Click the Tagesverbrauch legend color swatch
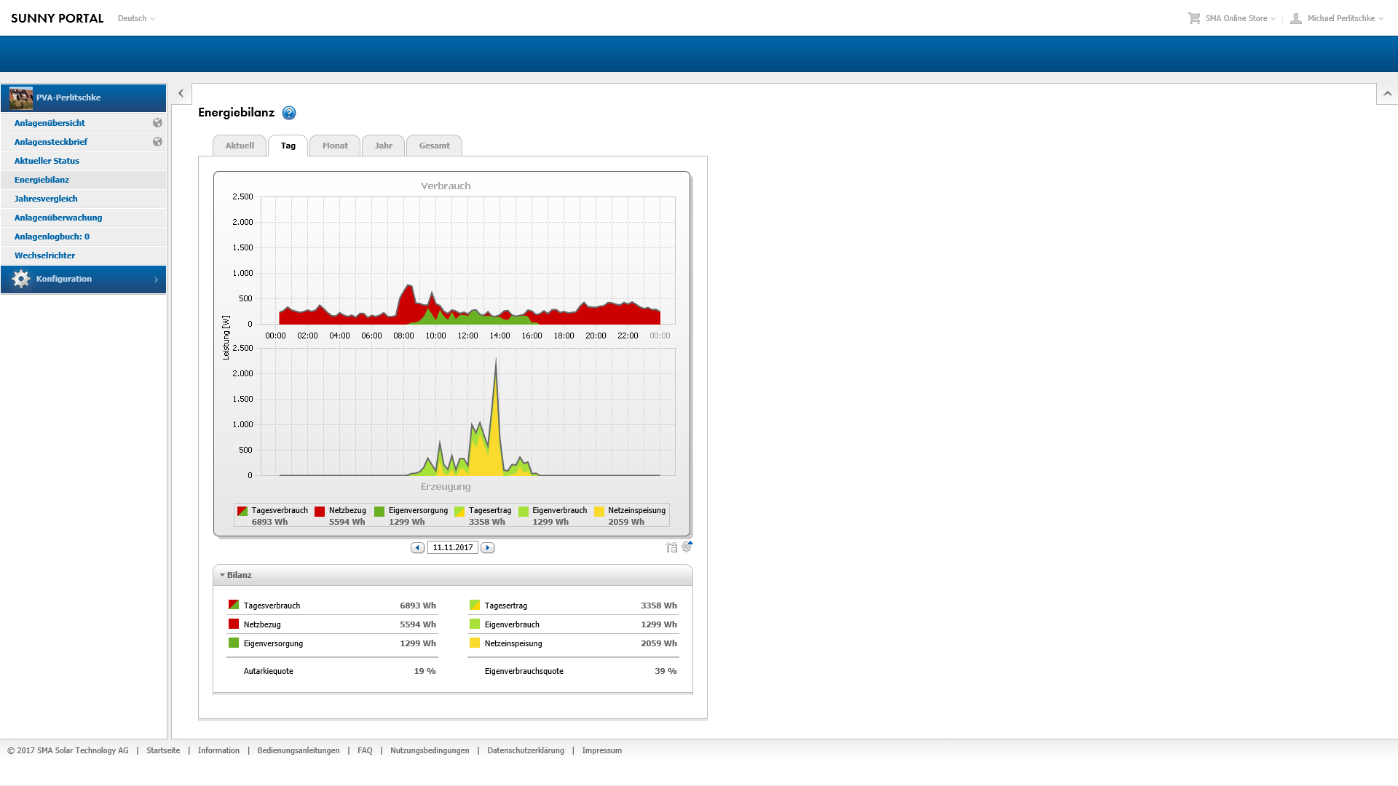 (242, 512)
